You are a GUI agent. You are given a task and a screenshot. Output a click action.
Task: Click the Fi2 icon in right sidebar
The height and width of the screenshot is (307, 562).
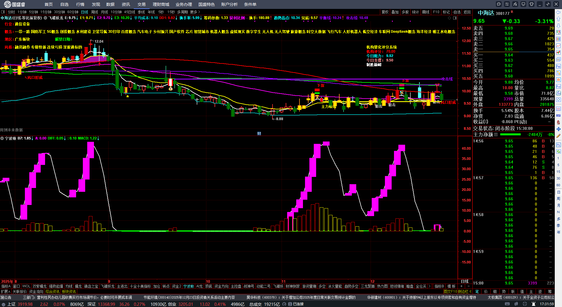[x=558, y=86]
